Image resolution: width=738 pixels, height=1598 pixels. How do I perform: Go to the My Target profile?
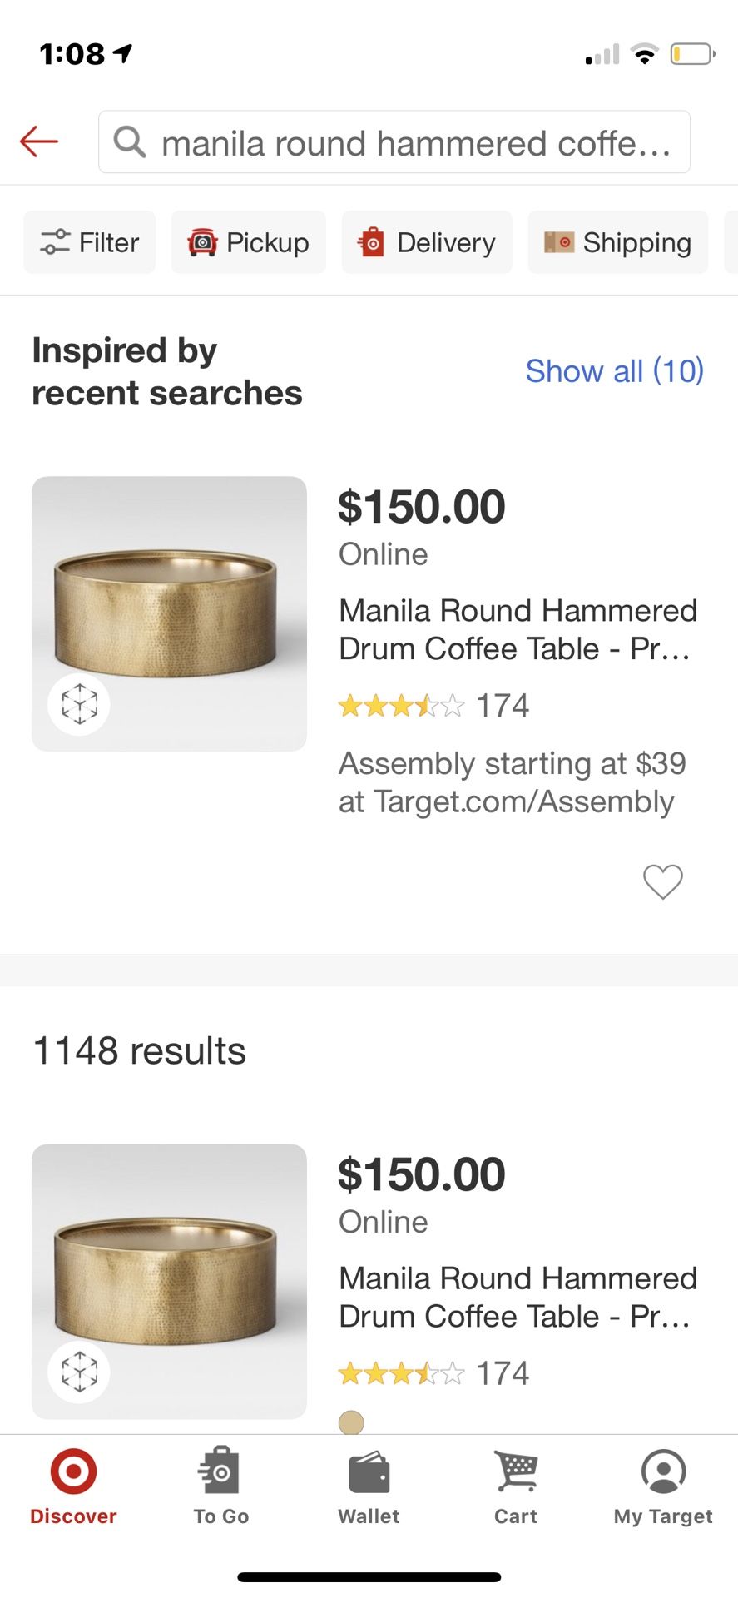(663, 1486)
